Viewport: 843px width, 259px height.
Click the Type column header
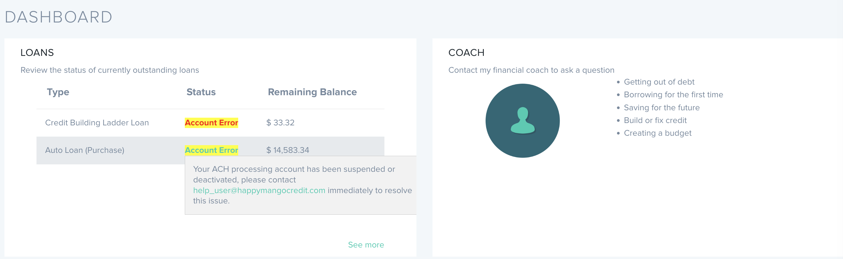(58, 92)
